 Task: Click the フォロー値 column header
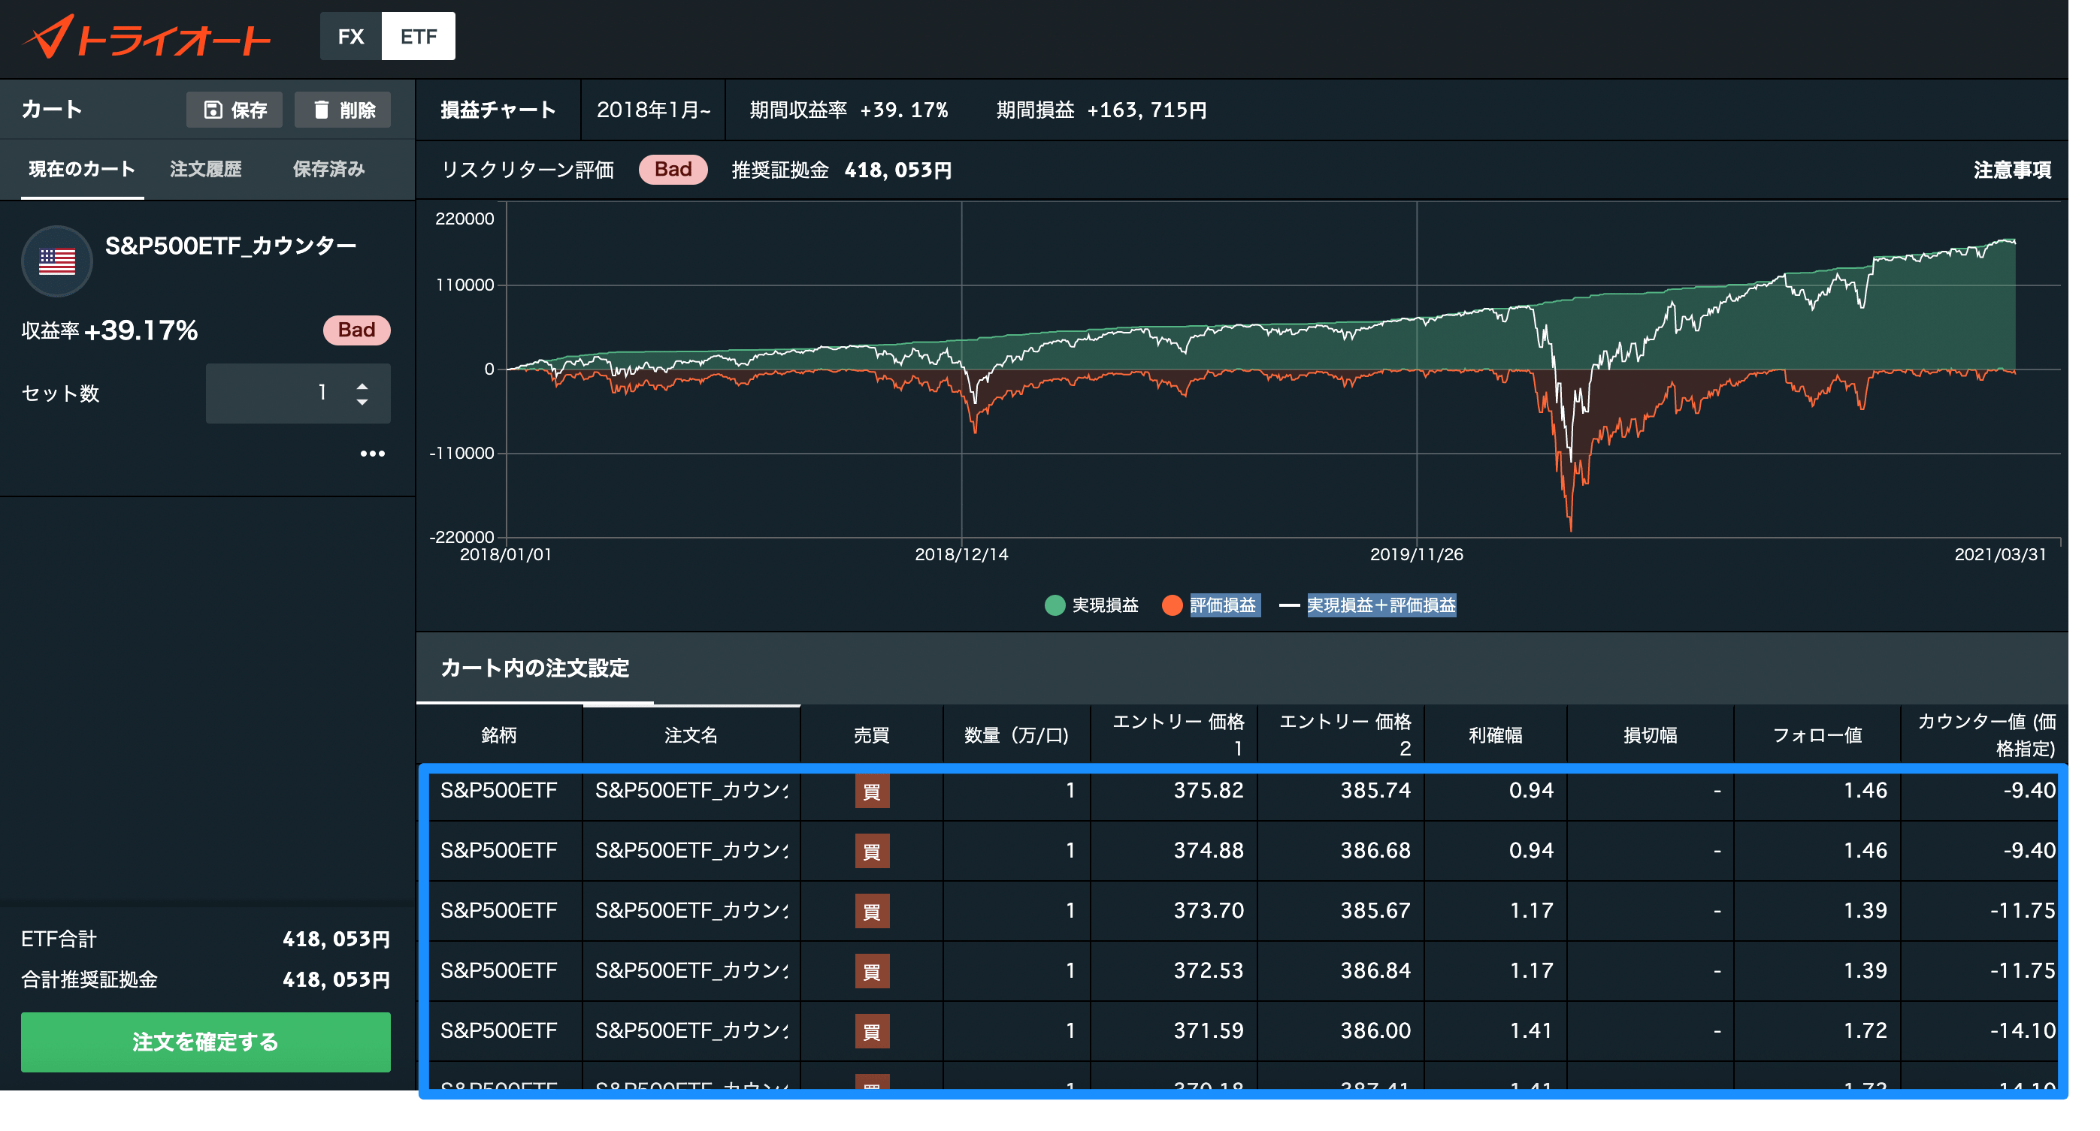[x=1817, y=735]
